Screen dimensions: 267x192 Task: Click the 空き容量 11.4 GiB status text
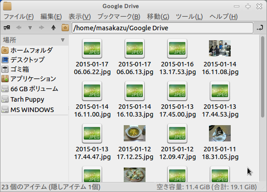207,187
